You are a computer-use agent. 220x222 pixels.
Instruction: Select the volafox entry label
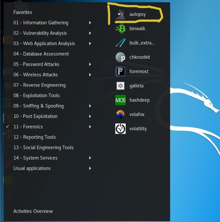[x=137, y=114]
